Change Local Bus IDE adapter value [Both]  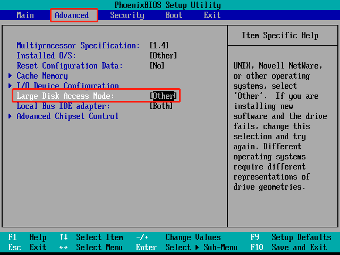[161, 106]
